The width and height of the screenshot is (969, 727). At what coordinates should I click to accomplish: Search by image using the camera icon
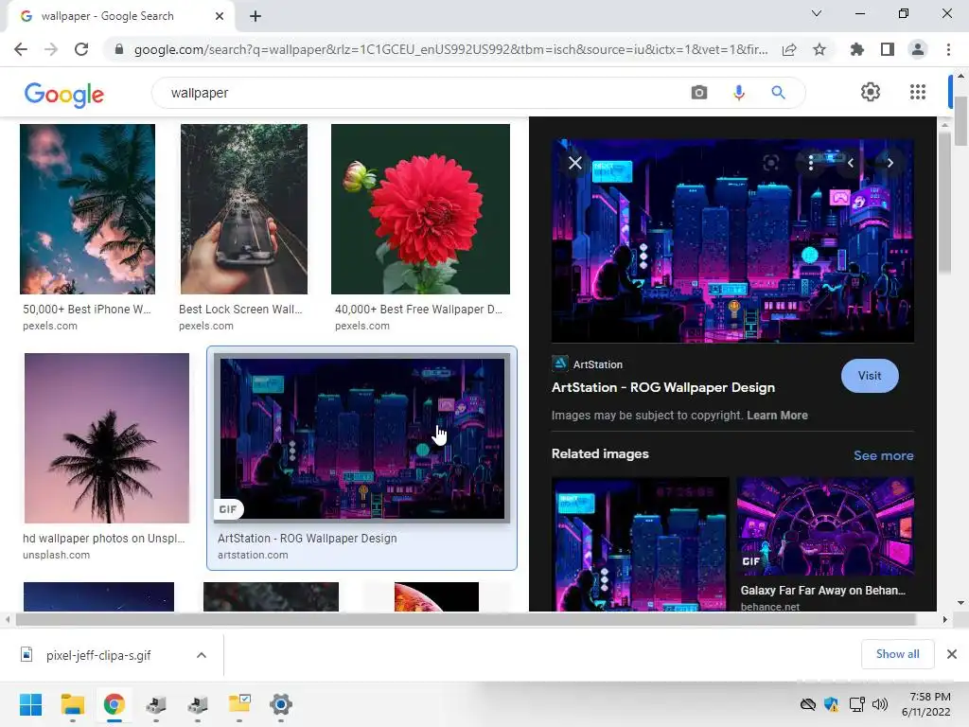[699, 93]
